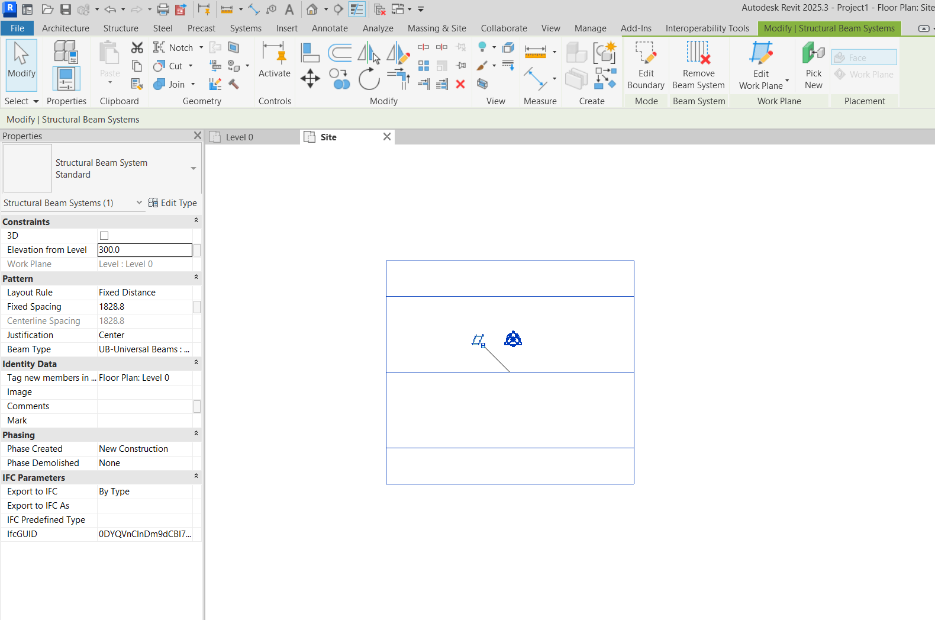Image resolution: width=935 pixels, height=620 pixels.
Task: Collapse the Pattern section
Action: 196,277
